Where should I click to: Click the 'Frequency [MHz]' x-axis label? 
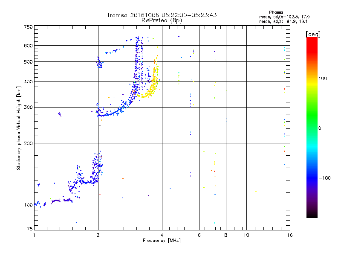click(162, 241)
